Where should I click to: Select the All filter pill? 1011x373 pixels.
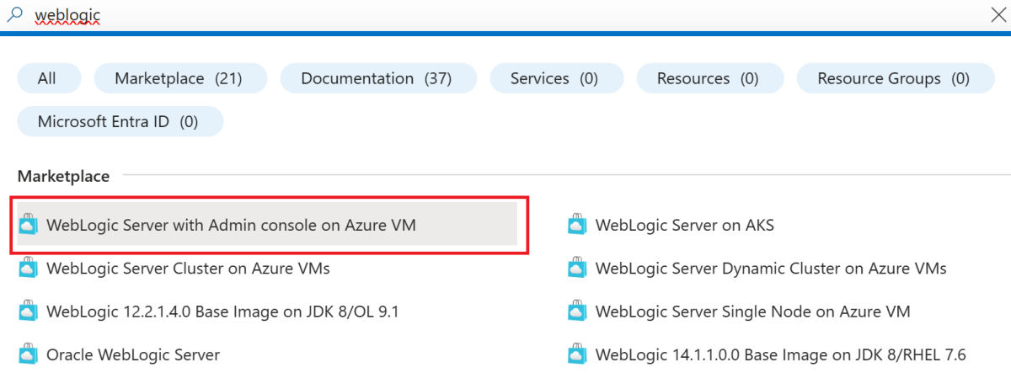(x=49, y=78)
